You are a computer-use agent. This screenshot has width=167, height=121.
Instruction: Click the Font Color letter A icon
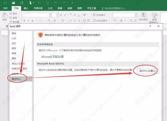(55, 21)
